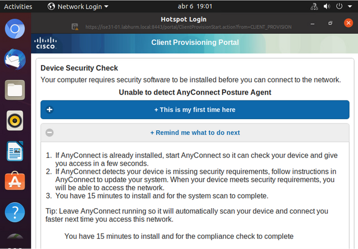Screen dimensions: 358x249
Task: Click the clock 'abr 6 19:01'
Action: (x=195, y=6)
